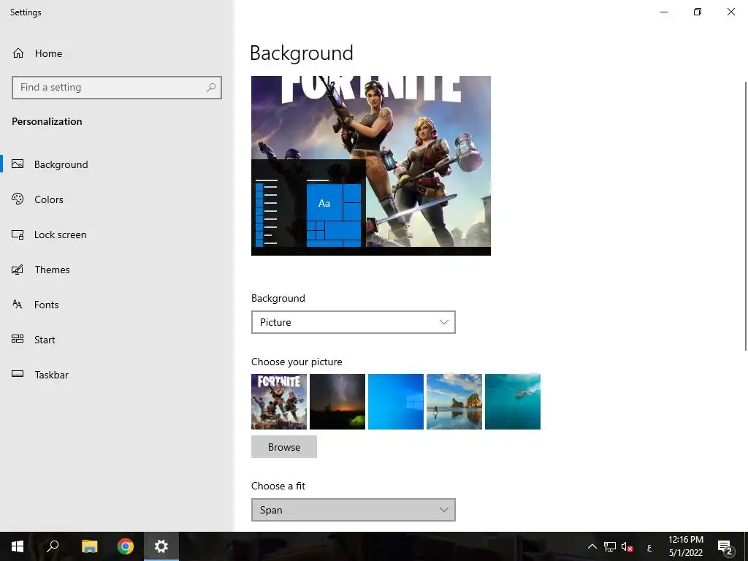The width and height of the screenshot is (748, 561).
Task: Choose the blue Windows logo thumbnail
Action: tap(396, 402)
